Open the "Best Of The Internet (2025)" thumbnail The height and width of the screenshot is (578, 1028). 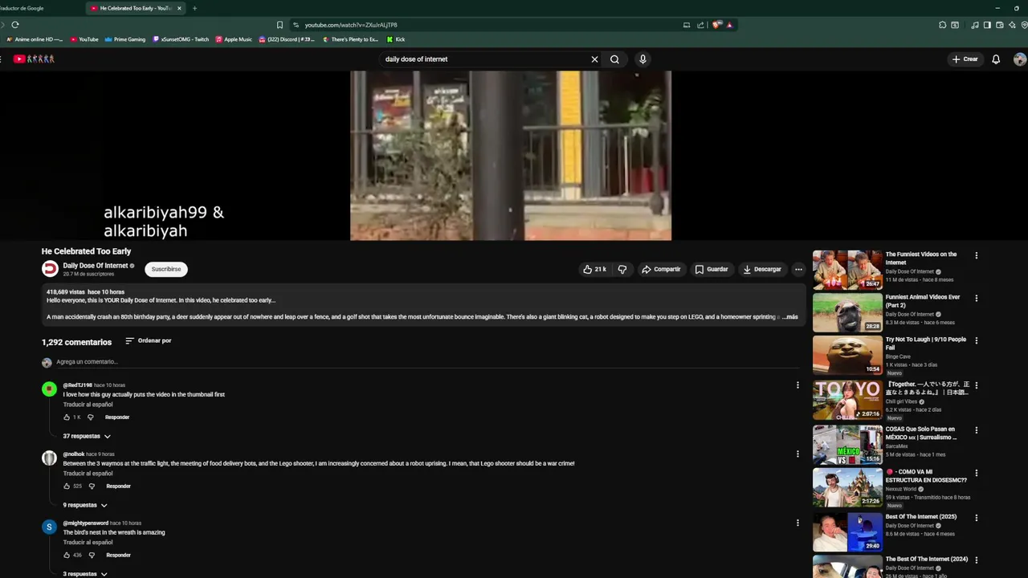tap(847, 532)
